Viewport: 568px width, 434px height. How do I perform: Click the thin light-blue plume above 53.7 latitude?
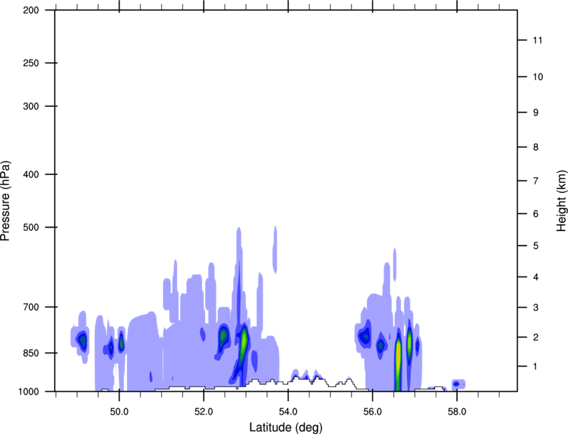pos(275,250)
